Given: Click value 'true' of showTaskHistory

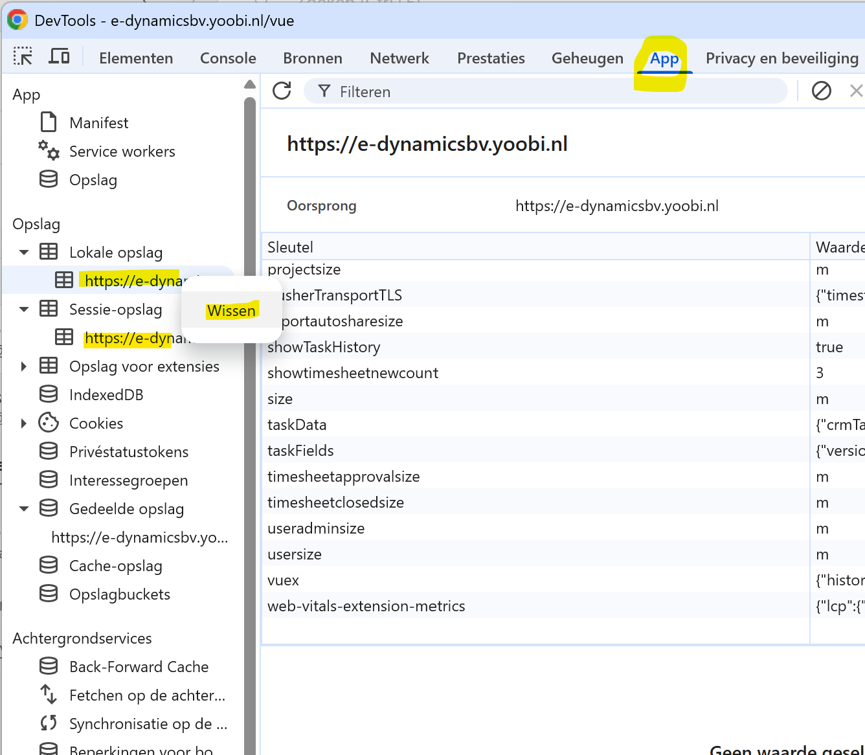Looking at the screenshot, I should point(829,346).
